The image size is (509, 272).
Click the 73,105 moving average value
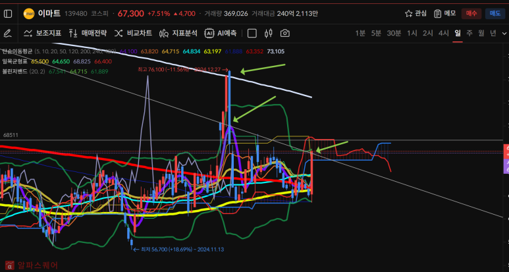pyautogui.click(x=276, y=51)
